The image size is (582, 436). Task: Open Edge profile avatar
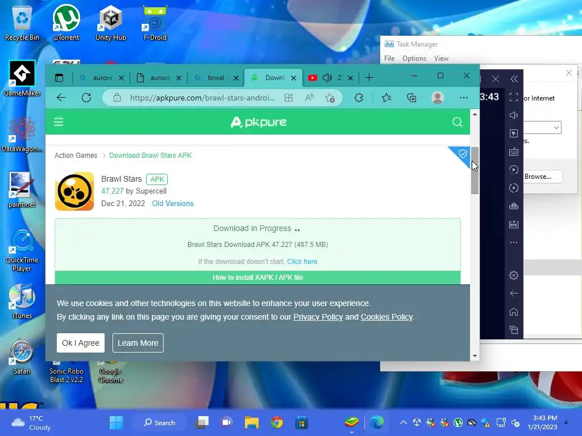point(438,98)
